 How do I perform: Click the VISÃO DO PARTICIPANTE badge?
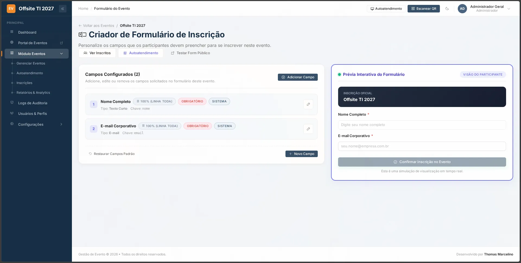click(x=483, y=74)
